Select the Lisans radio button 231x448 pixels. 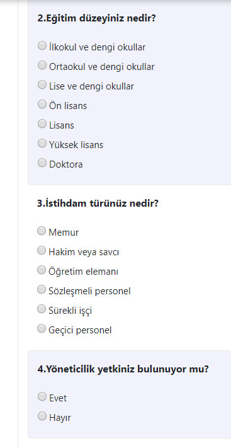pos(42,123)
